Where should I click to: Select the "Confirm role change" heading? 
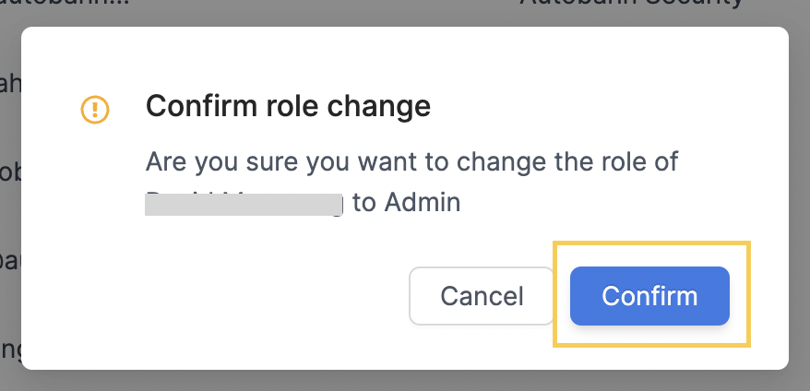[288, 106]
